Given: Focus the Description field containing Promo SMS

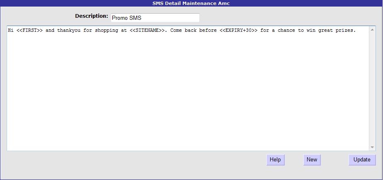Looking at the screenshot, I should click(155, 18).
